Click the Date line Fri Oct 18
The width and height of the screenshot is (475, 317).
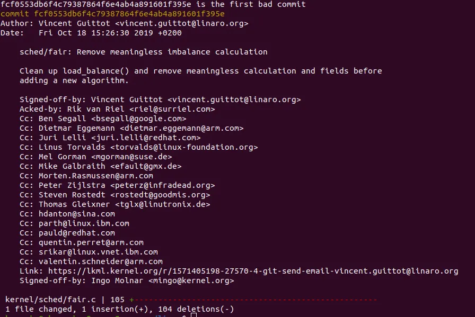91,33
